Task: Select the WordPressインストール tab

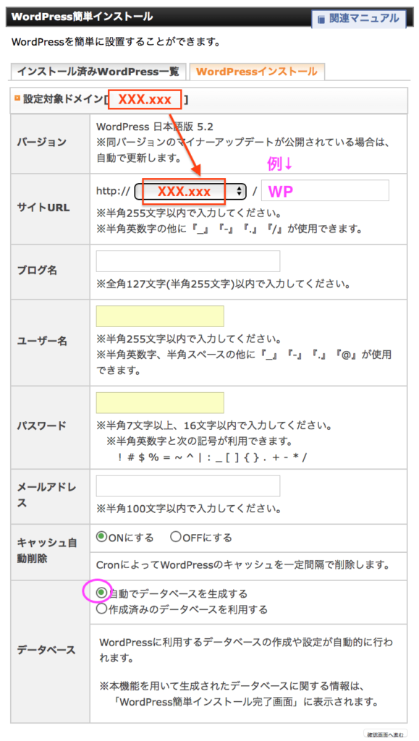Action: [256, 72]
